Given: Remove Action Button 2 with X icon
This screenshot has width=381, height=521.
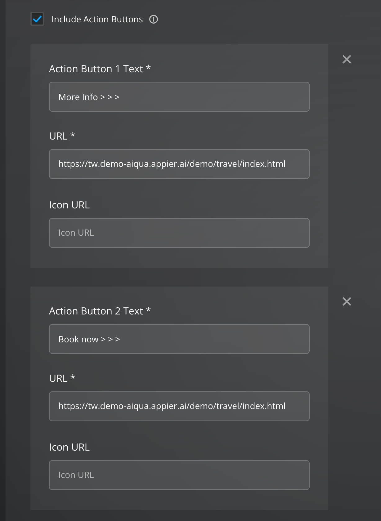Looking at the screenshot, I should (347, 301).
